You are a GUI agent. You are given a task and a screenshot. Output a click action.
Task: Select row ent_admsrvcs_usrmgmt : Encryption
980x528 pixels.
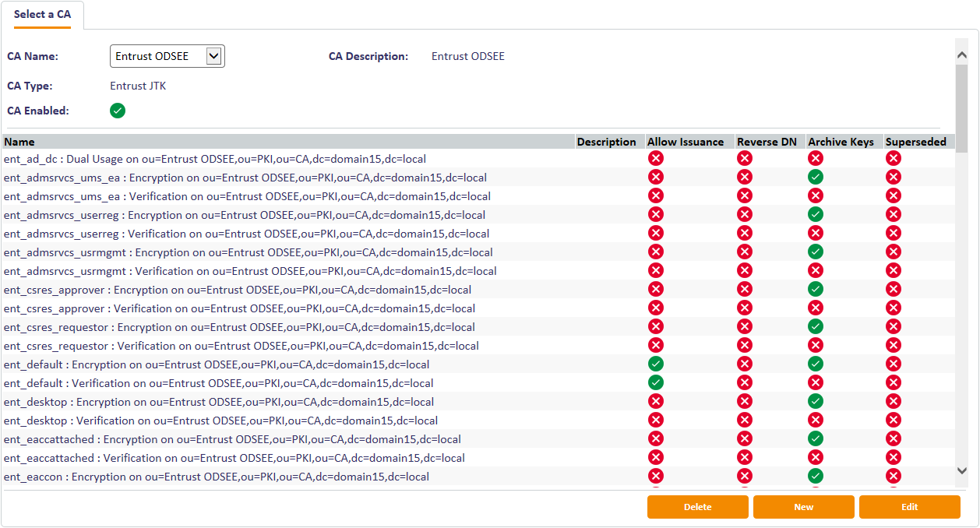pyautogui.click(x=478, y=252)
